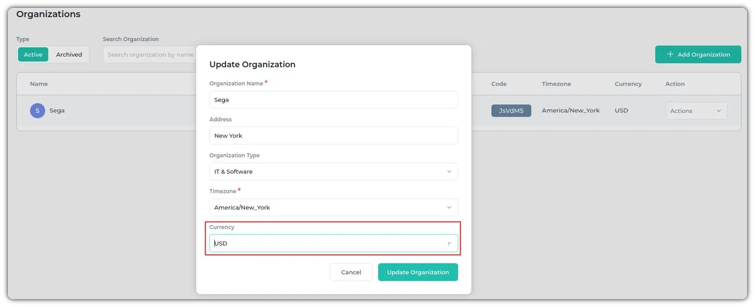Click the Add Organization button
Viewport: 755px width, 307px height.
point(698,54)
